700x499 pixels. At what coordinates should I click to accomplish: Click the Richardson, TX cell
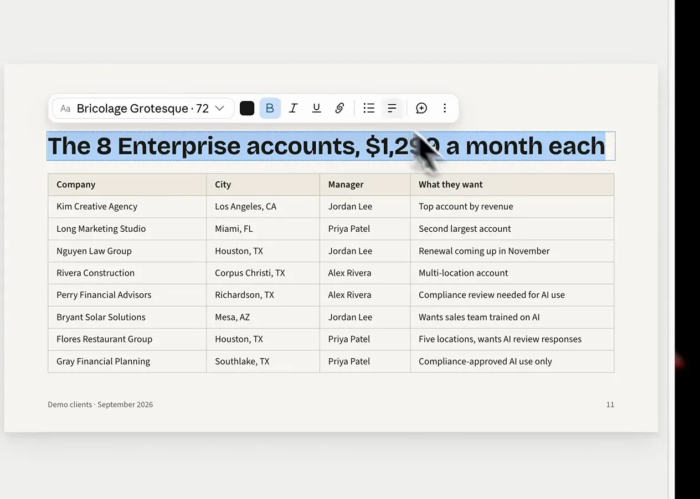coord(263,295)
